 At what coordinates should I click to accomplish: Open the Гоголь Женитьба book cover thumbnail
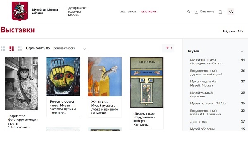click(x=146, y=82)
